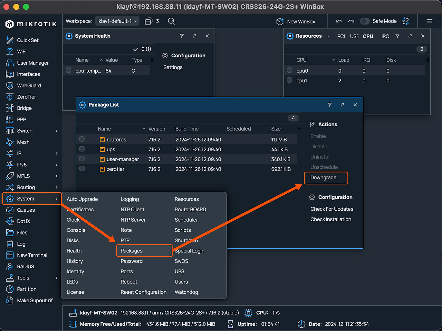
Task: Open Package List column chooser menu
Action: [299, 129]
